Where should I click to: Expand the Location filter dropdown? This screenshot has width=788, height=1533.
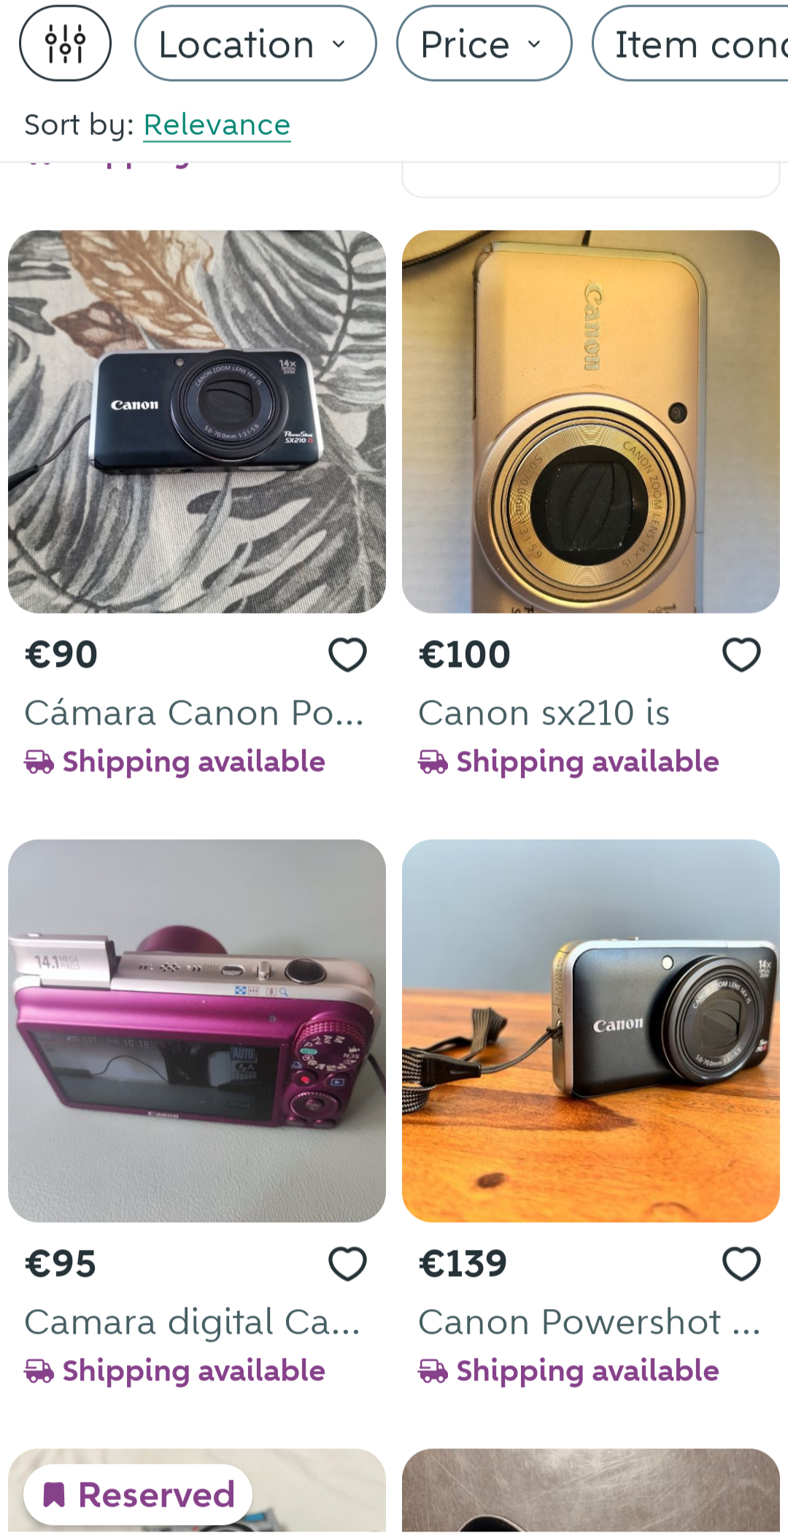tap(255, 43)
